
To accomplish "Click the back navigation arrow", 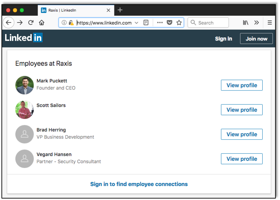I will [9, 23].
